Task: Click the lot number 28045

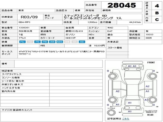Action: click(x=122, y=5)
